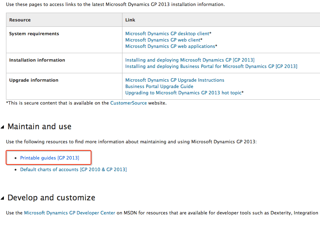Select the Upgrade information row label
Image resolution: width=320 pixels, height=225 pixels.
(34, 80)
